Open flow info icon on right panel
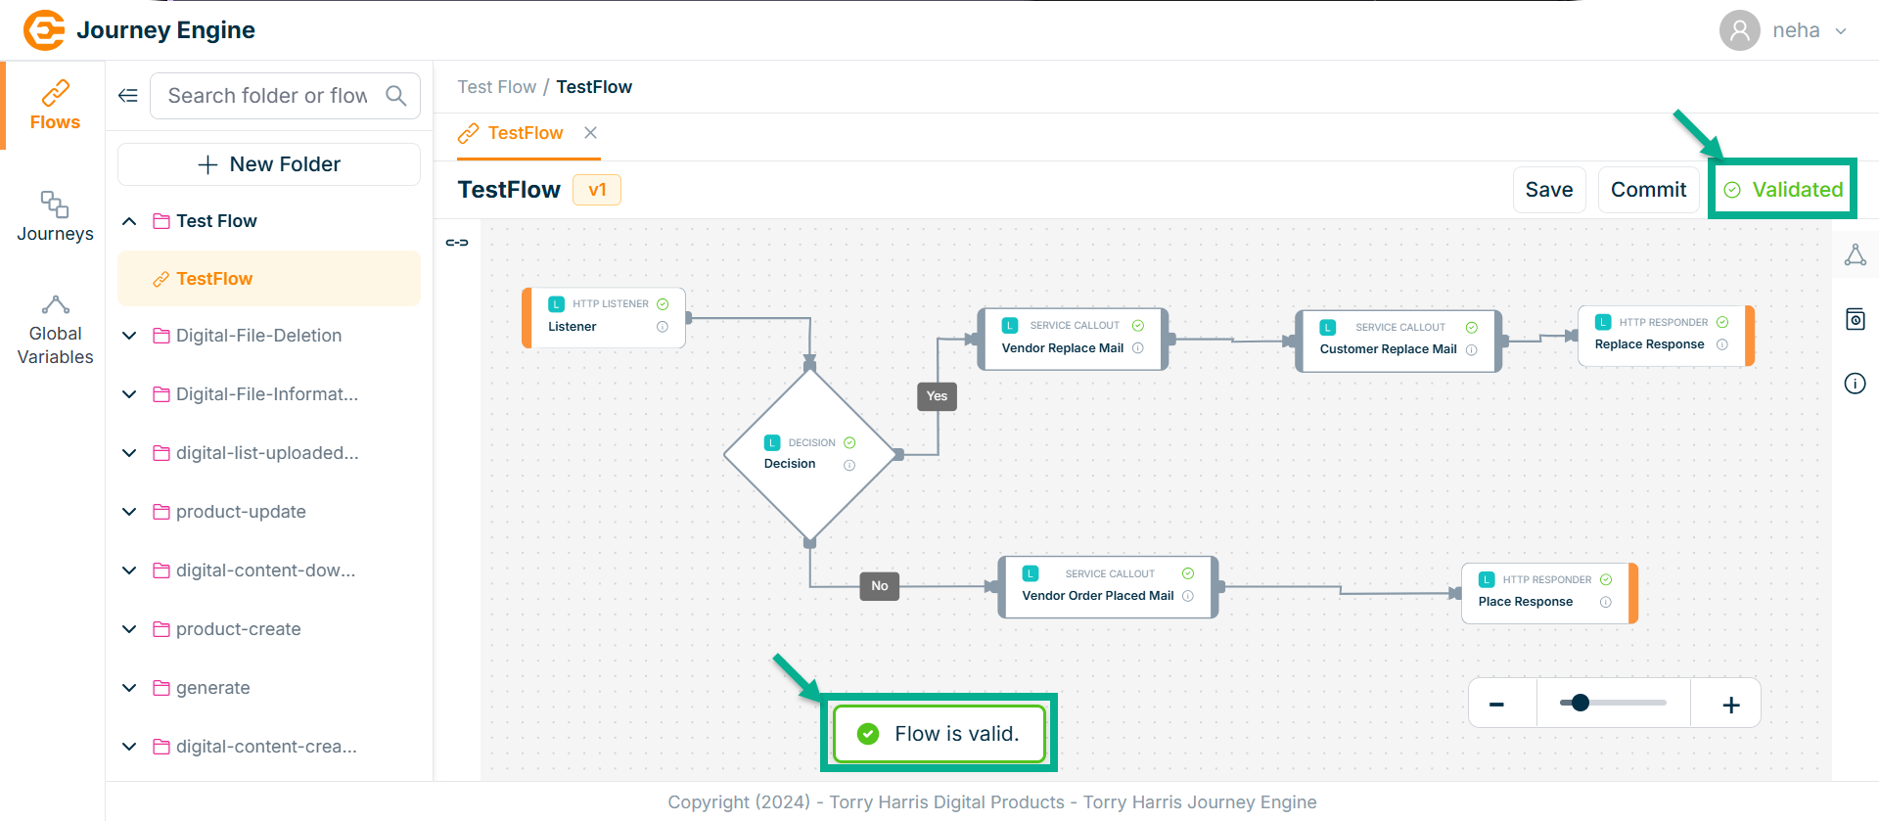Screen dimensions: 1879x821 click(x=1855, y=383)
